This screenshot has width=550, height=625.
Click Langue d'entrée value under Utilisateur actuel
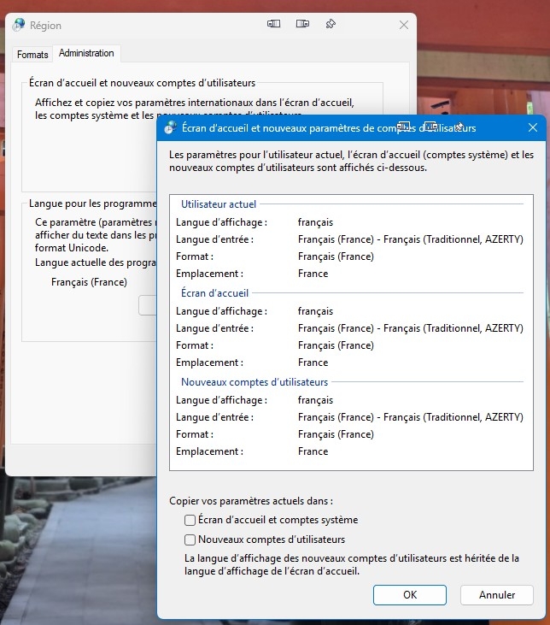click(x=411, y=239)
